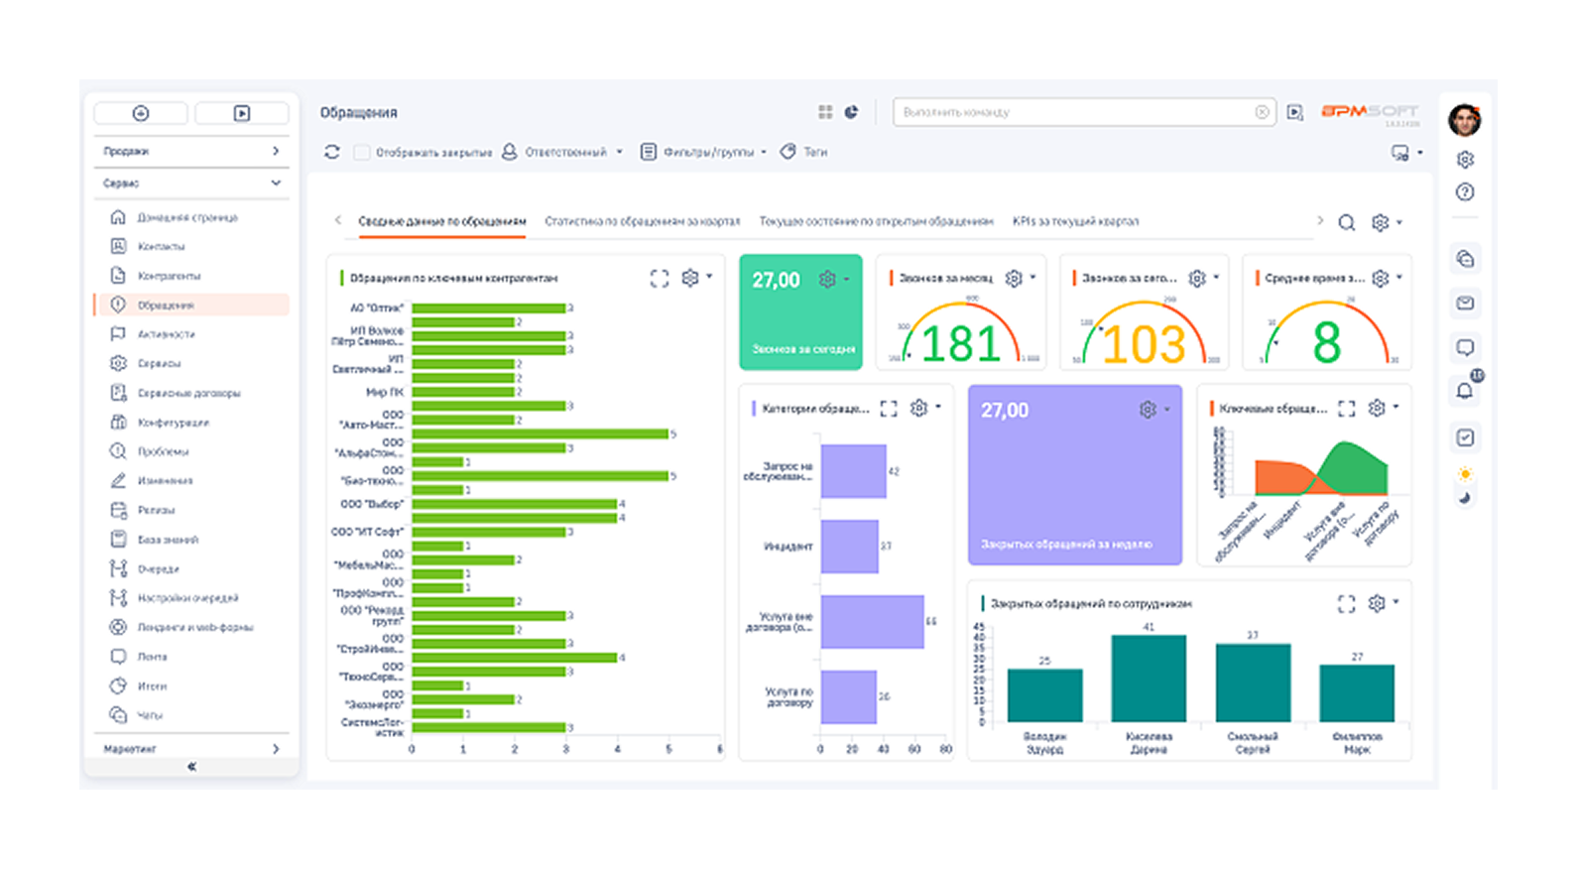
Task: Open settings gear on the Категории обращений widget
Action: tap(919, 408)
